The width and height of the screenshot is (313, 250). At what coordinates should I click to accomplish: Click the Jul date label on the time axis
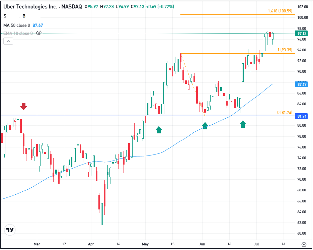(x=256, y=244)
